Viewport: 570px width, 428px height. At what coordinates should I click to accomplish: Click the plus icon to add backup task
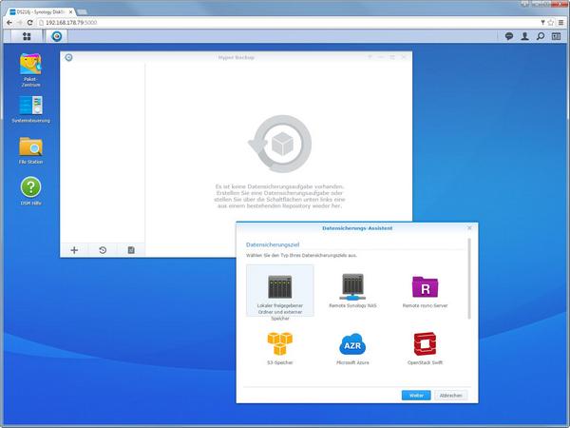click(74, 250)
